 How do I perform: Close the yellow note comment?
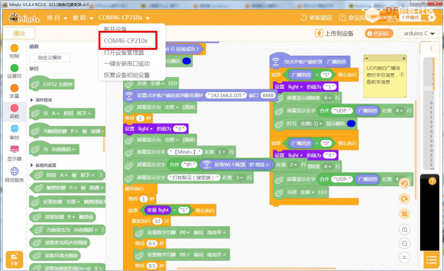pos(404,58)
